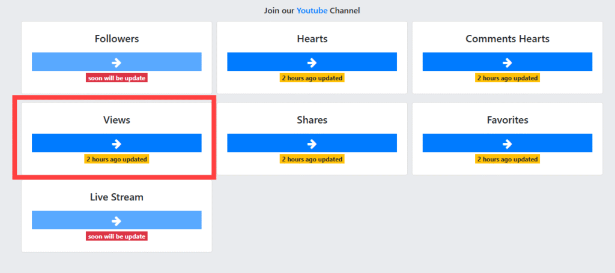Select the Hearts card title

pos(312,39)
